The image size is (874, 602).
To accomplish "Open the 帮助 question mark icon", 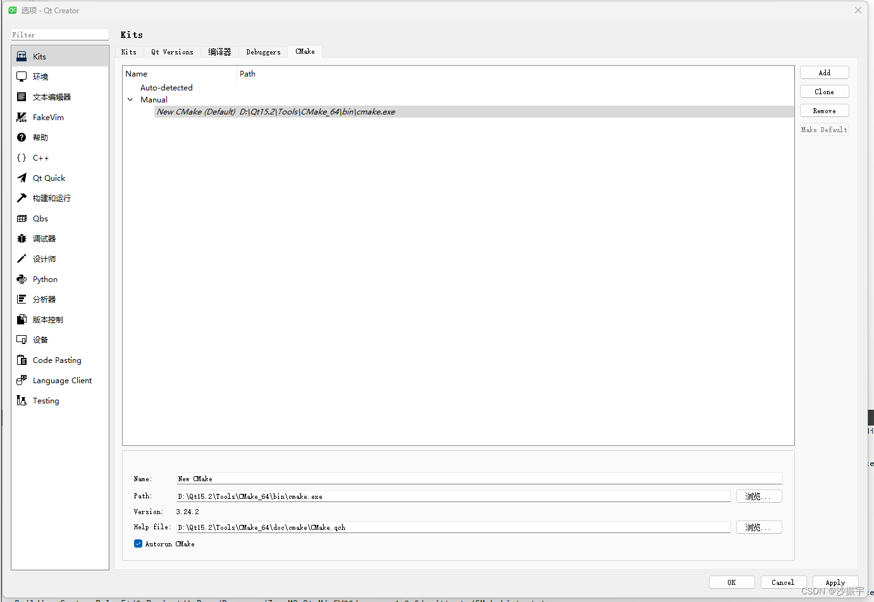I will (22, 137).
